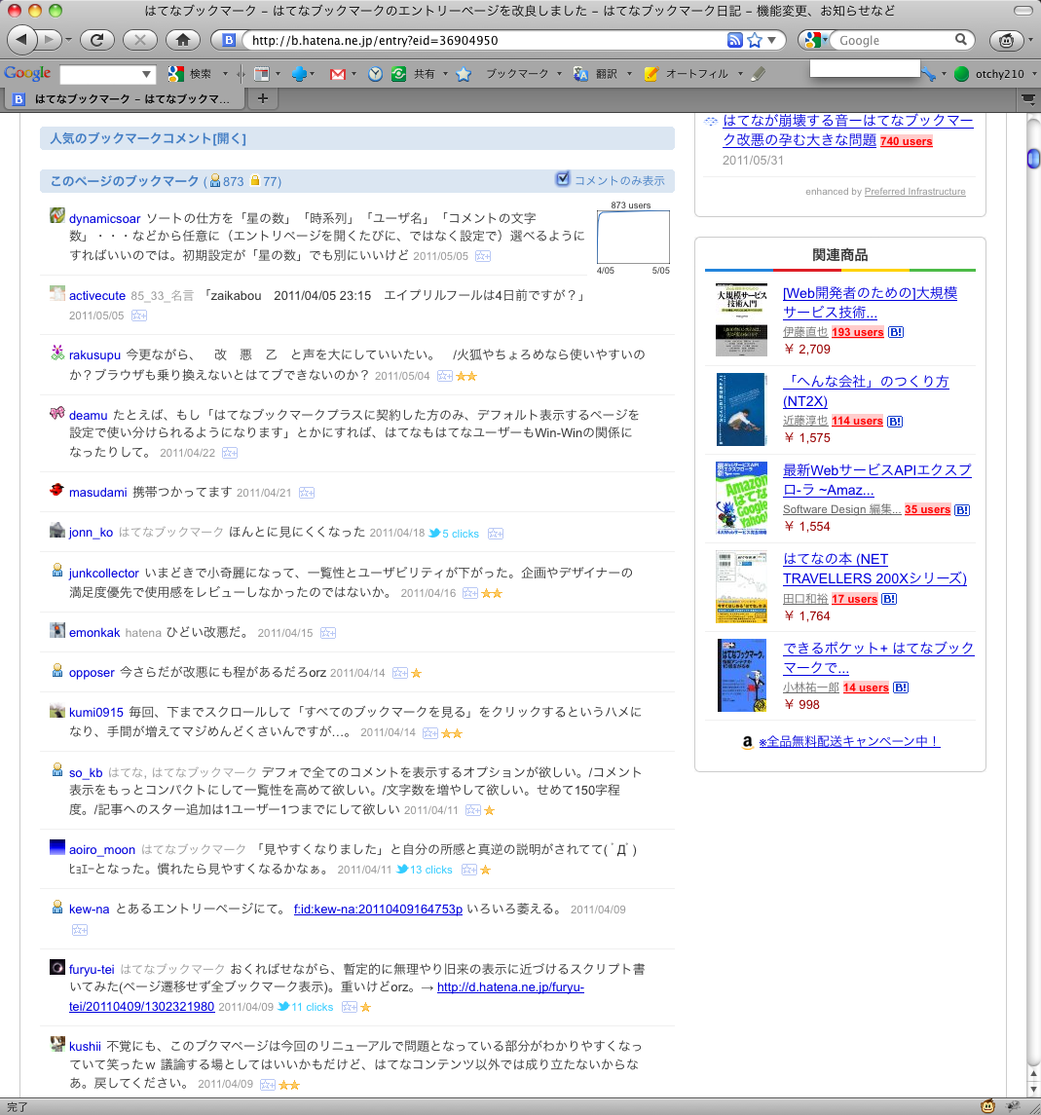The height and width of the screenshot is (1115, 1041).
Task: Click the highlighter pen icon in toolbar
Action: coord(758,74)
